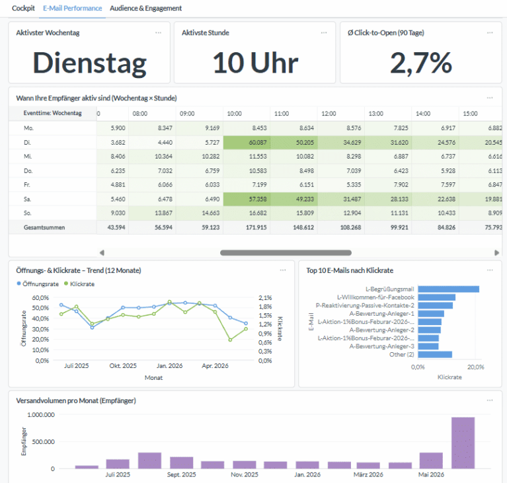Select the Di. row label
Viewport: 507px width, 483px height.
coord(27,142)
